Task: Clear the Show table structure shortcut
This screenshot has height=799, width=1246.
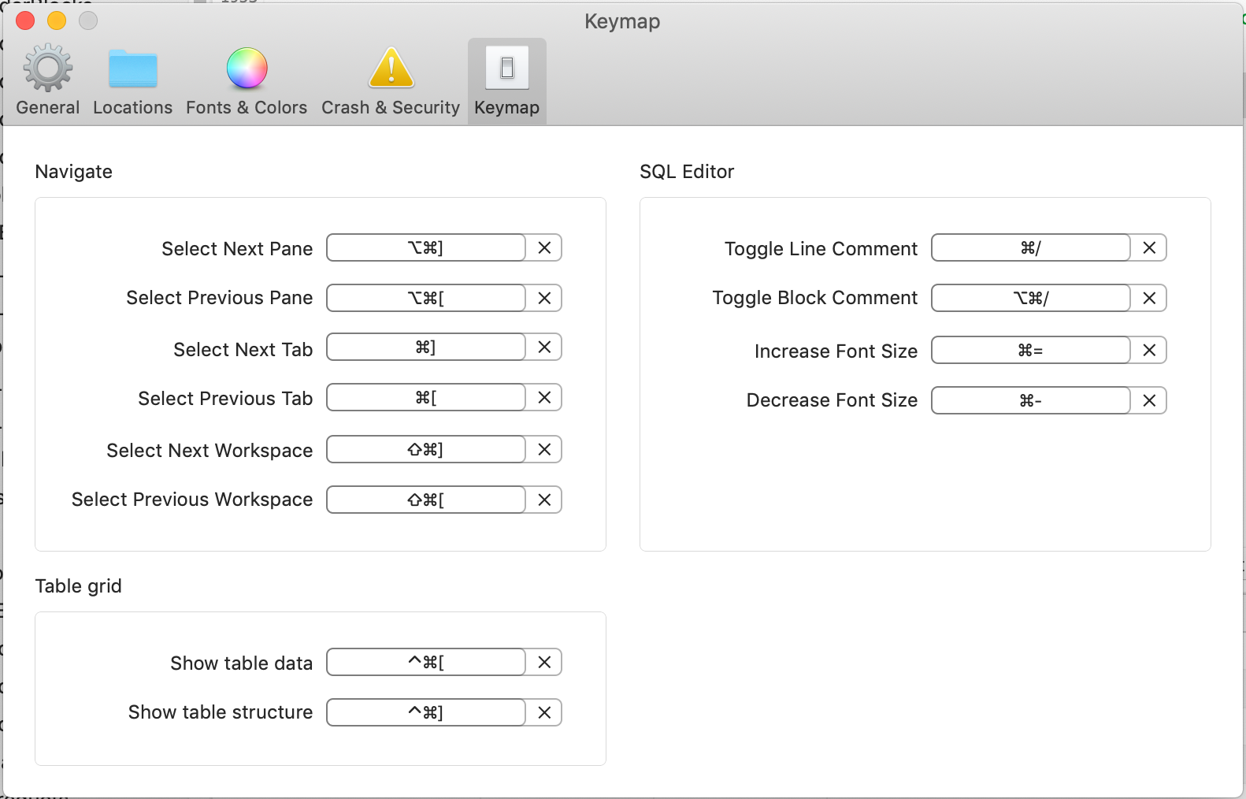Action: point(544,712)
